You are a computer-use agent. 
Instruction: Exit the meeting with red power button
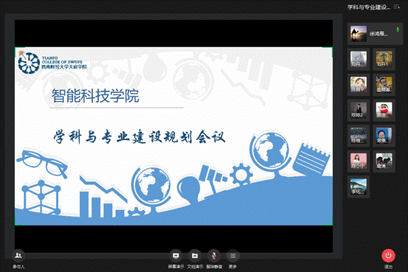pyautogui.click(x=388, y=256)
